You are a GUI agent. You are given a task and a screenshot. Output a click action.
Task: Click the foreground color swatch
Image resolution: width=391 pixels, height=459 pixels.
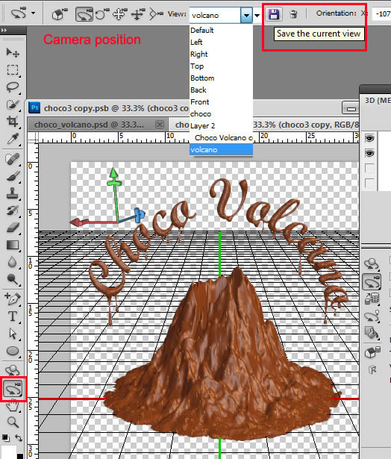pos(8,452)
